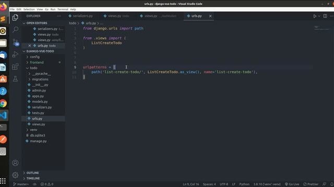Open the File menu
The height and width of the screenshot is (187, 334).
tap(13, 9)
